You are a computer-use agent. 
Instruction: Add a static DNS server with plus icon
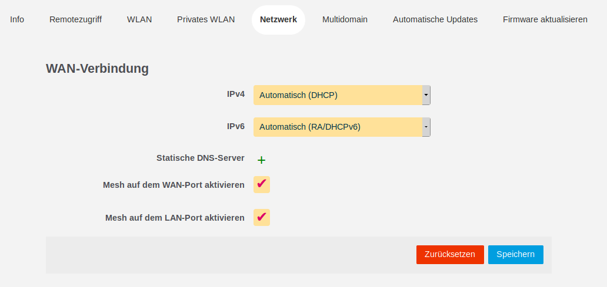point(262,160)
